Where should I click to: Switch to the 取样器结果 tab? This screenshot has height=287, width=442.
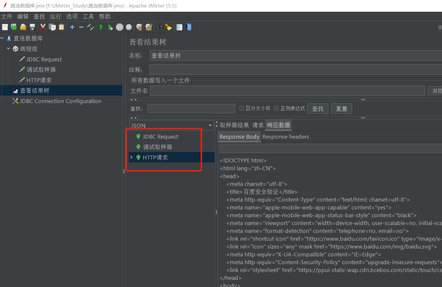(x=234, y=125)
